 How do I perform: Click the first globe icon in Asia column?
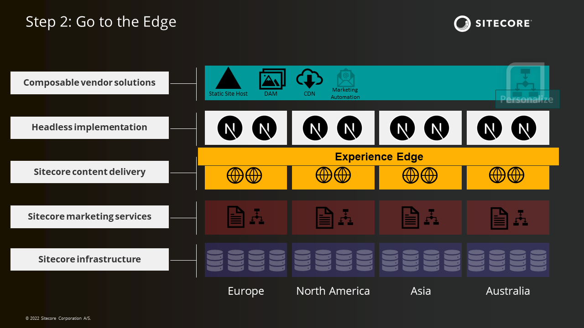point(411,175)
